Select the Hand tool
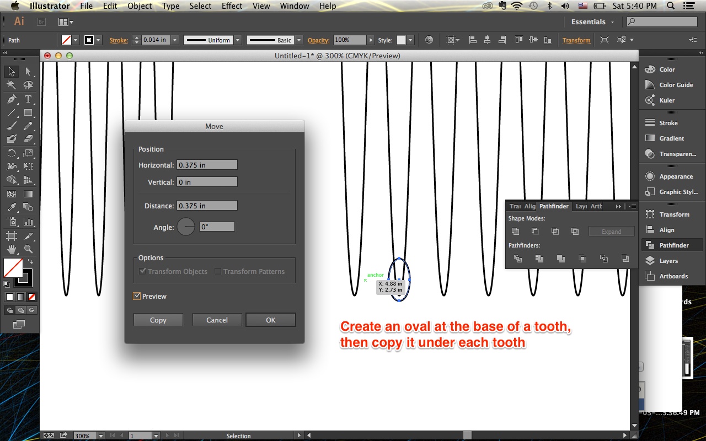 (x=11, y=249)
